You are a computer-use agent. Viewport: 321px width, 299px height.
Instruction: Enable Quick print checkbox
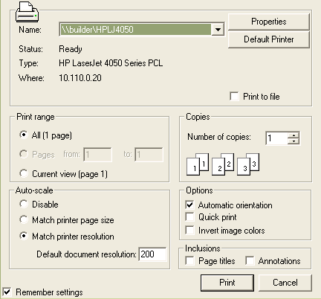[189, 217]
